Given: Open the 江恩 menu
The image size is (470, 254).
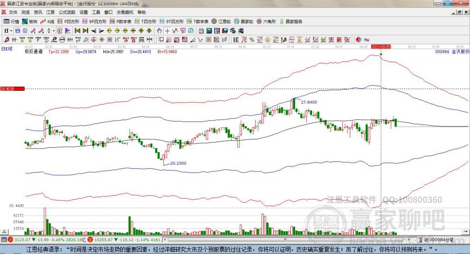Looking at the screenshot, I should tap(50, 12).
